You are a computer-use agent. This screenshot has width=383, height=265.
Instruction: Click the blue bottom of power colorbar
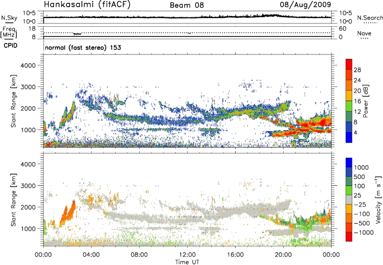349,137
